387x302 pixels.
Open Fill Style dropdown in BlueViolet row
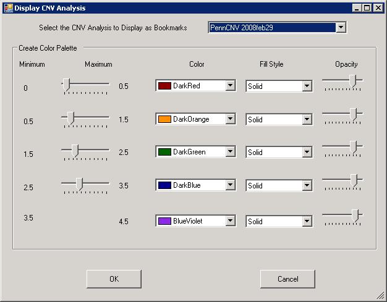[307, 221]
